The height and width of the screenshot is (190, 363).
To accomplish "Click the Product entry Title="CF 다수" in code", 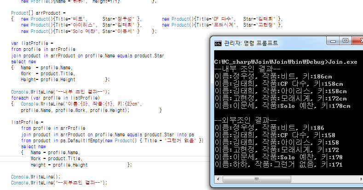I will 222,19.
